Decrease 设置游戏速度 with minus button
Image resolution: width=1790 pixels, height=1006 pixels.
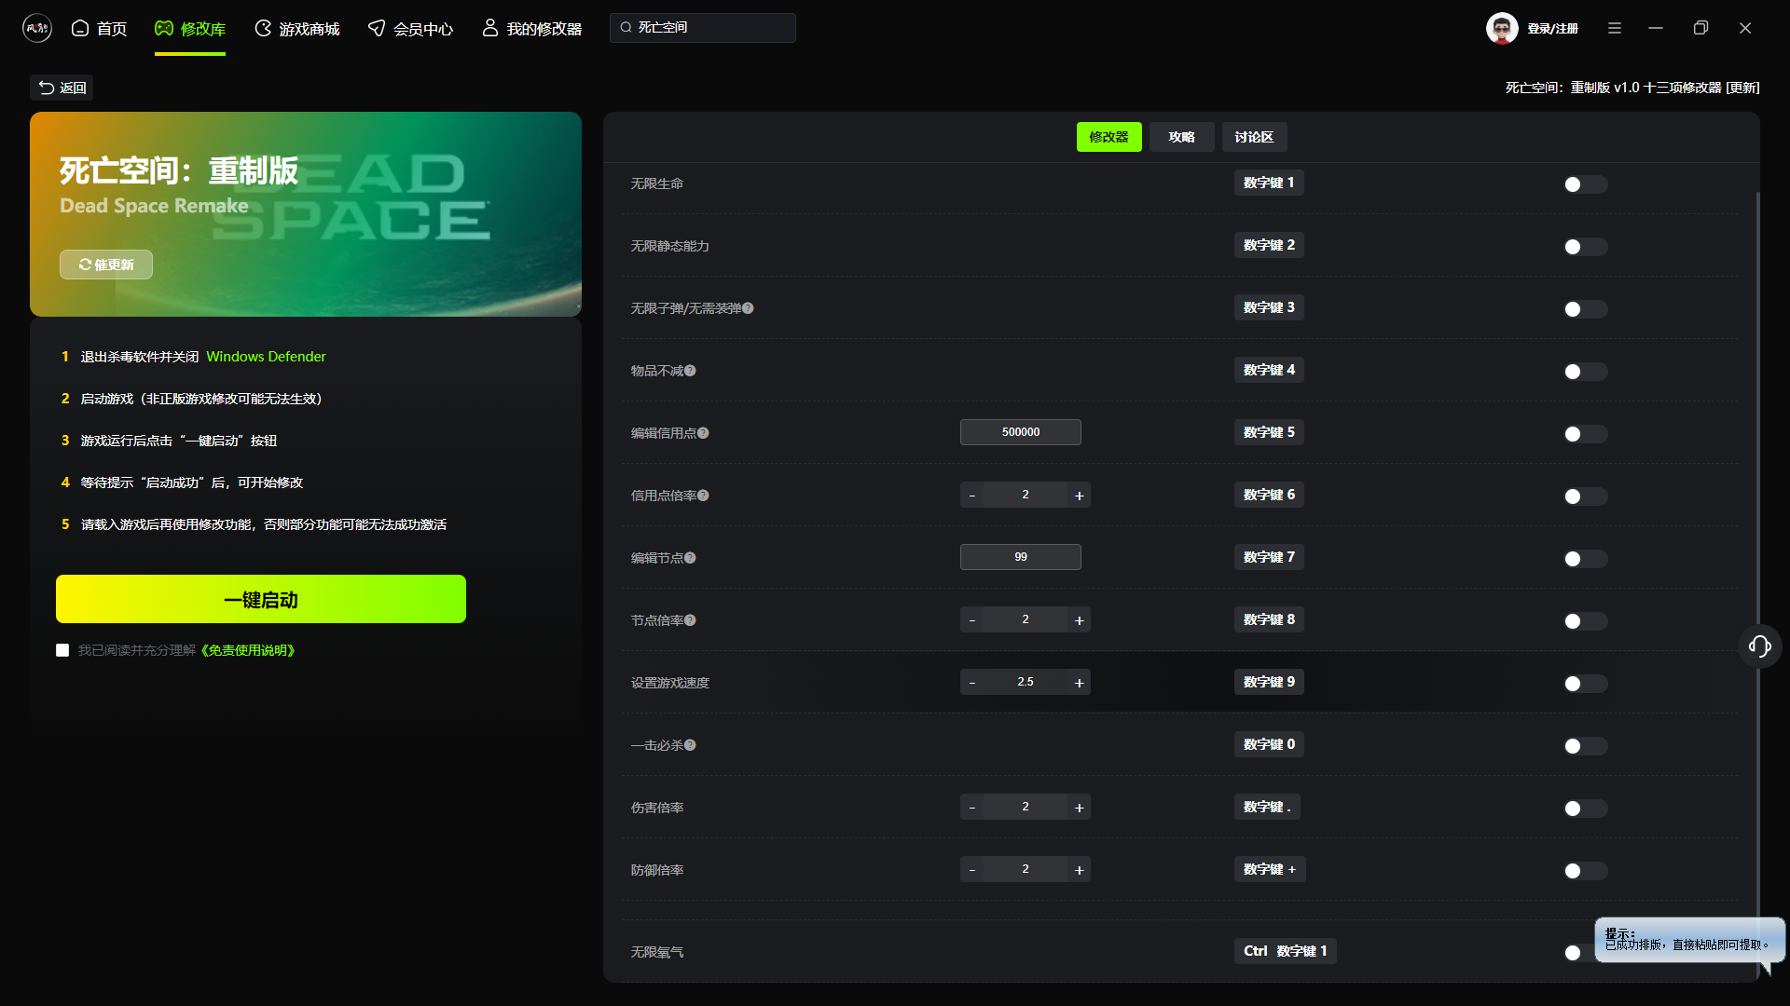click(x=972, y=682)
